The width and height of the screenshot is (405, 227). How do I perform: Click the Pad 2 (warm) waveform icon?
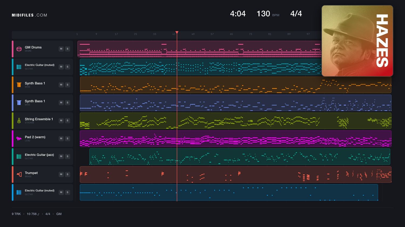[x=19, y=139]
